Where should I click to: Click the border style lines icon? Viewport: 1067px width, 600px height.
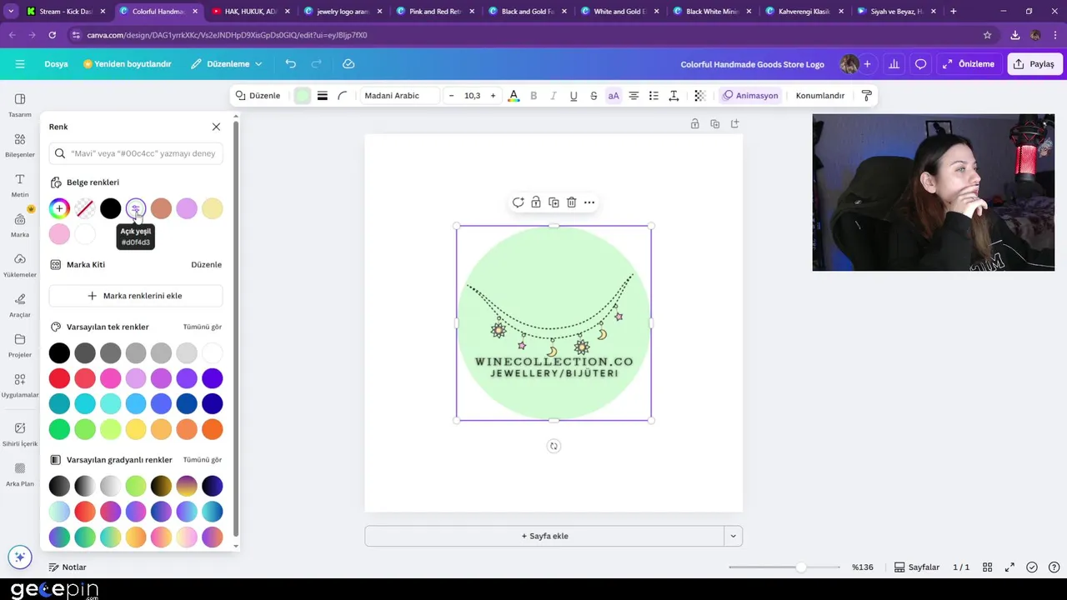pos(322,96)
